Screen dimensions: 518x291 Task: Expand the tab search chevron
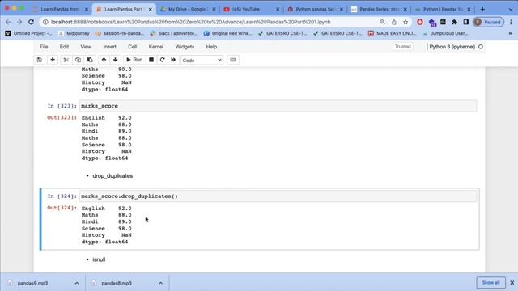click(511, 9)
